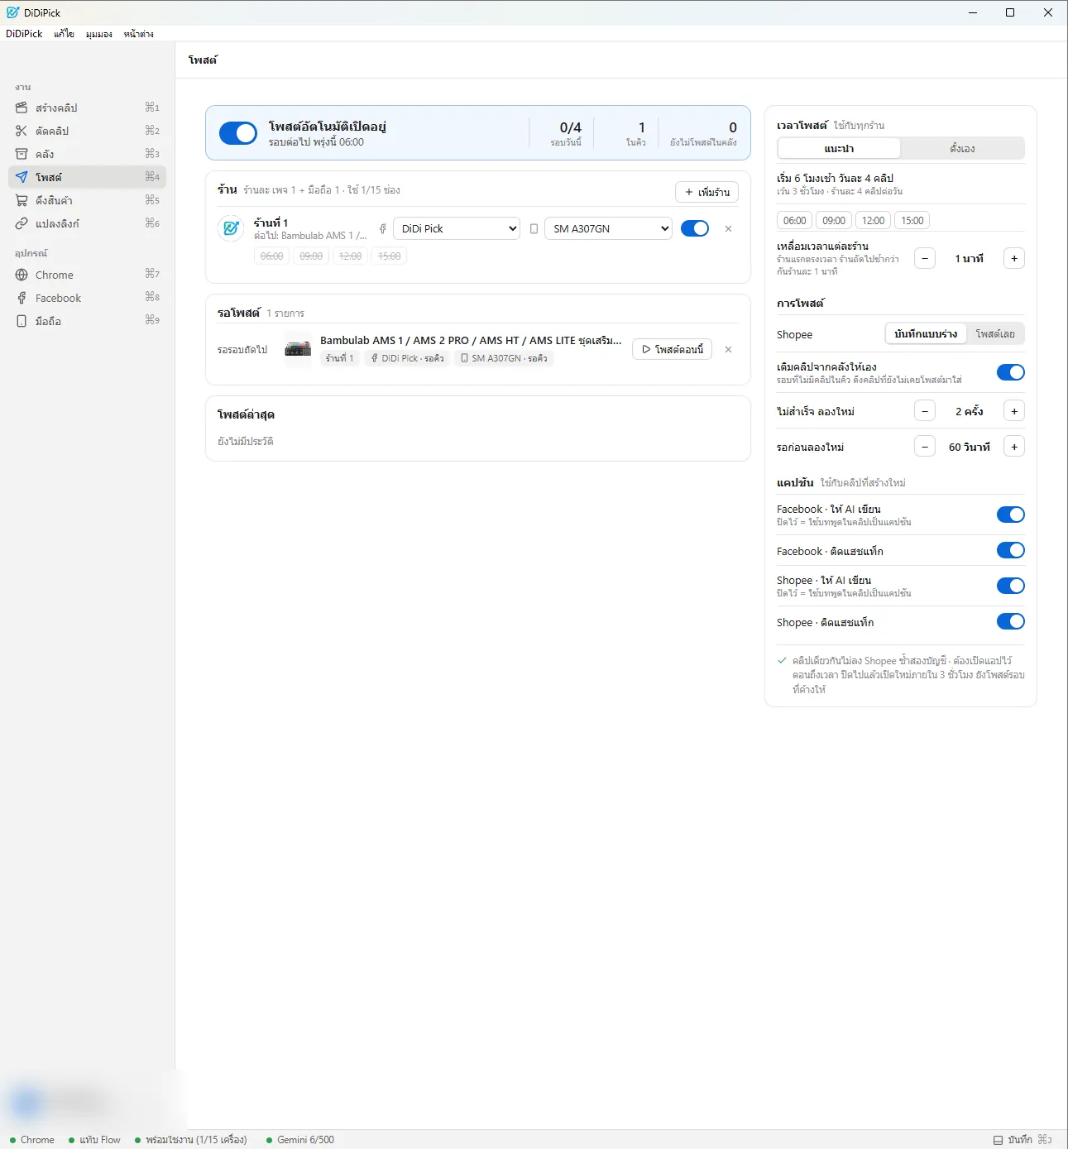Open the สร้างคลิป (create clip) sidebar item

(x=87, y=108)
